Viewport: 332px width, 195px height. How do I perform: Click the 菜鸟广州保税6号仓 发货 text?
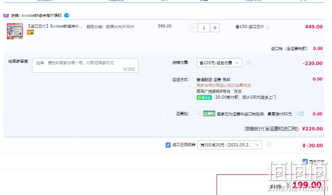click(219, 91)
